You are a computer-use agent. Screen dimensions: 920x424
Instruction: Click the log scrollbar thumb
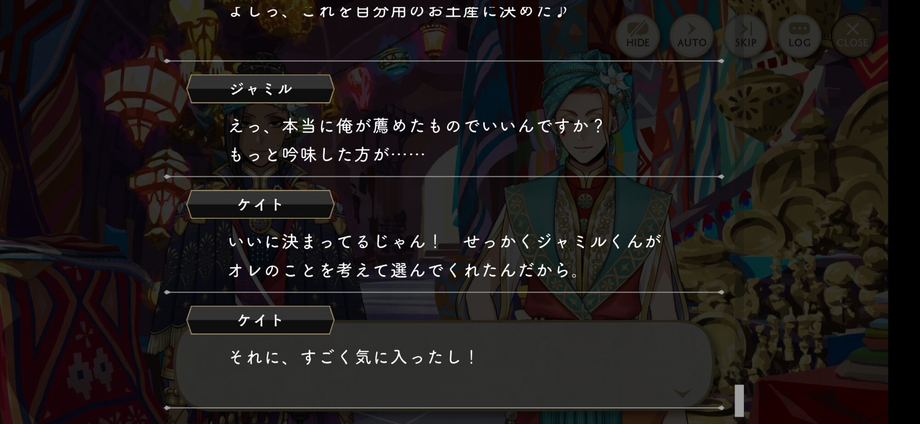coord(739,401)
